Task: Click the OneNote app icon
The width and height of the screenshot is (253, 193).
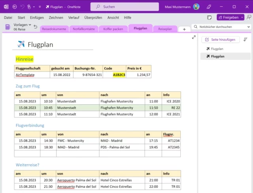Action: (6, 7)
